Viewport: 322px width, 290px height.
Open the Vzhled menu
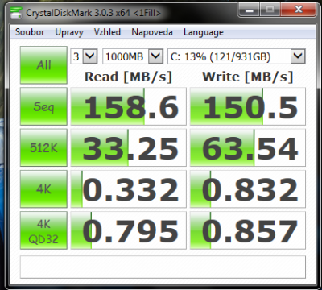tap(107, 32)
